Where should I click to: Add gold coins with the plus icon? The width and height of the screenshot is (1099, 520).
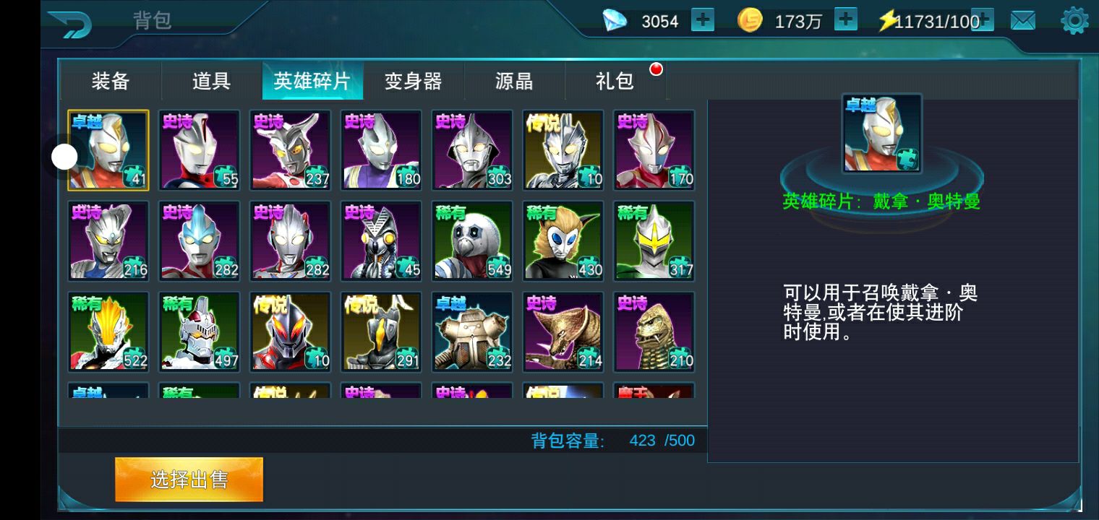[845, 20]
